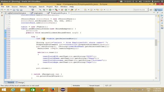The height and width of the screenshot is (92, 164).
Task: Click the Open Perspective icon
Action: pyautogui.click(x=151, y=10)
